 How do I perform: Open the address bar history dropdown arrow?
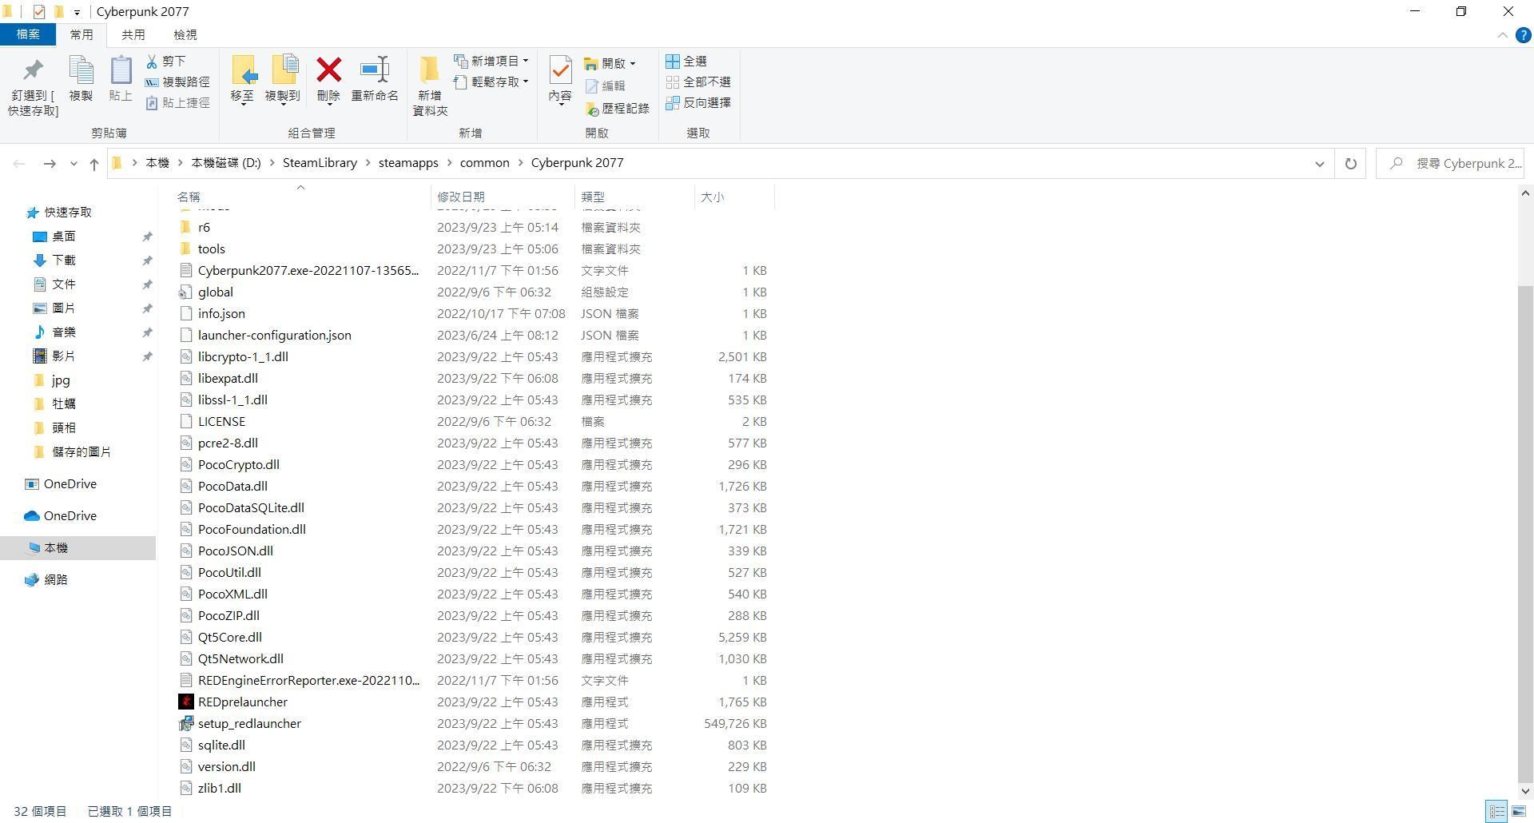(1319, 163)
